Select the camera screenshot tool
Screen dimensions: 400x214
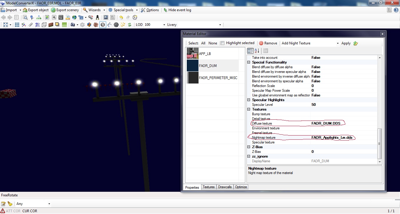point(73,25)
